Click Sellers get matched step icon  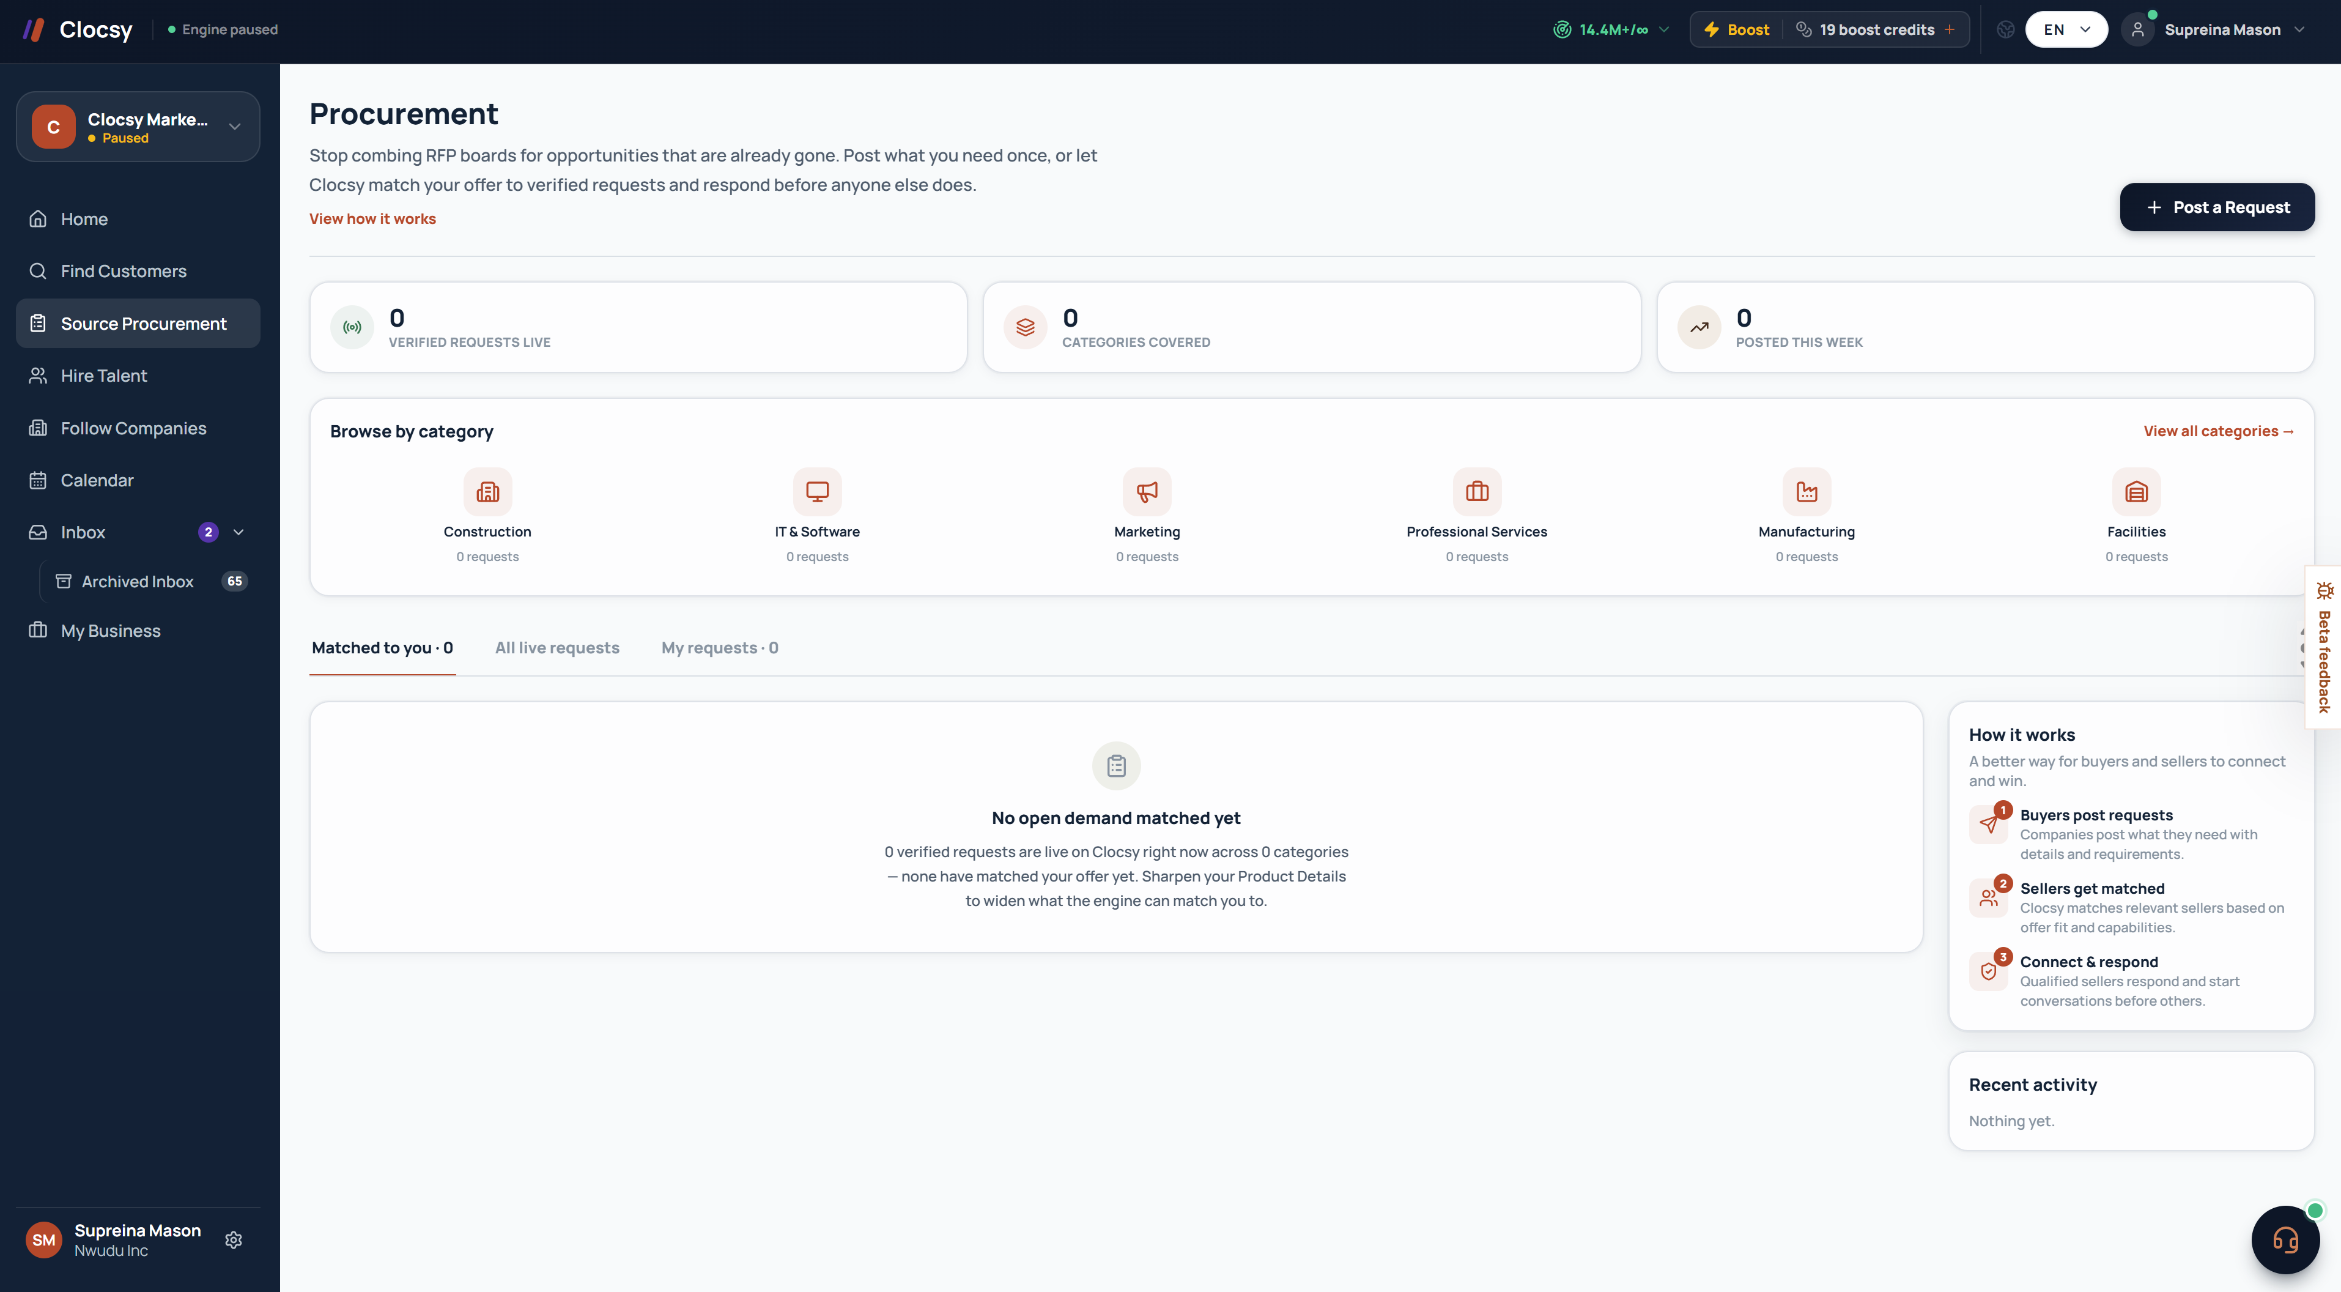coord(1989,897)
